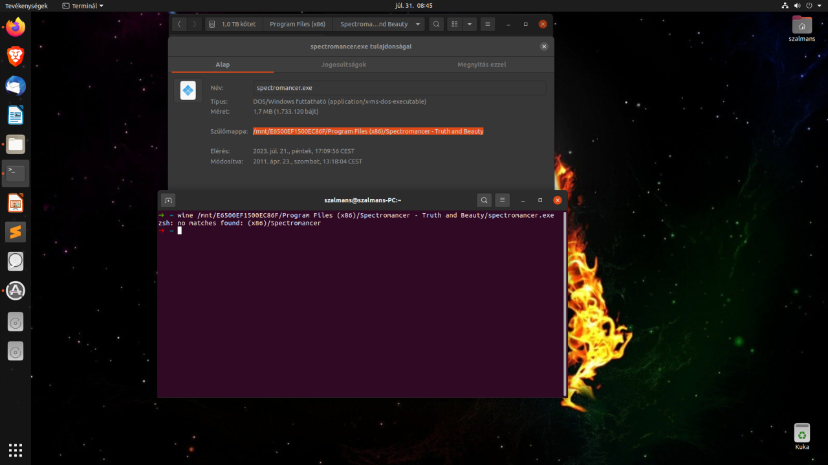Open LibreOffice Writer from the dock

point(16,116)
